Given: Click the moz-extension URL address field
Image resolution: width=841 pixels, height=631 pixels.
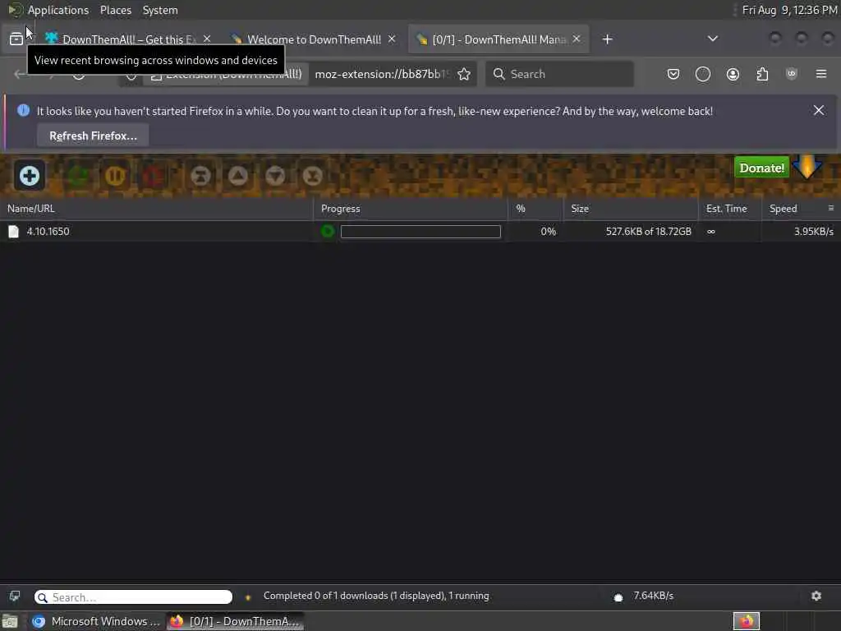Looking at the screenshot, I should coord(382,74).
